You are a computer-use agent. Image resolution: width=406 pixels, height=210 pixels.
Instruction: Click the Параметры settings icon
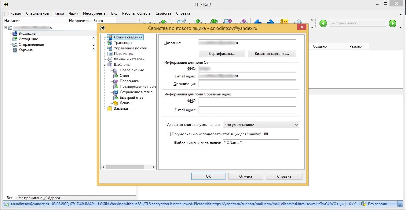(x=110, y=54)
